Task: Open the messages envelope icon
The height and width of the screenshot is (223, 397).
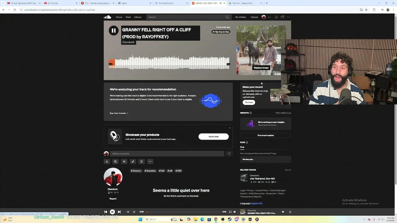Action: point(282,17)
